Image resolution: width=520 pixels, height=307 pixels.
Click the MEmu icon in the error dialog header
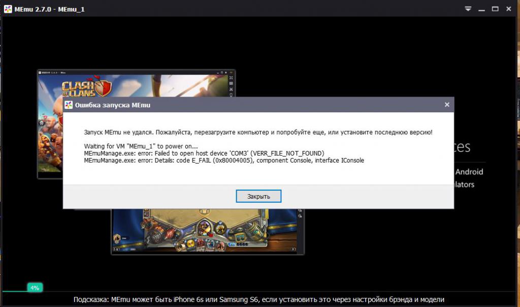69,105
